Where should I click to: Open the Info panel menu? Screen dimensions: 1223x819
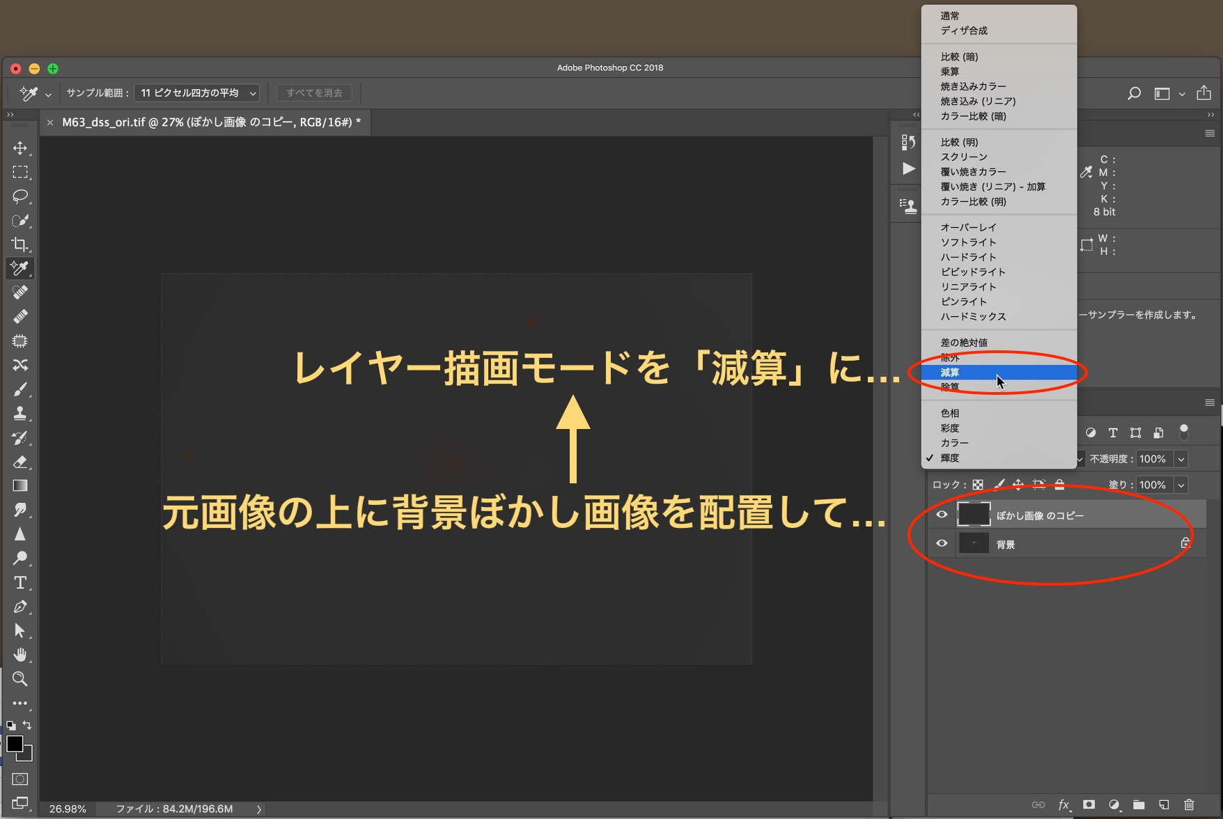pos(1210,134)
